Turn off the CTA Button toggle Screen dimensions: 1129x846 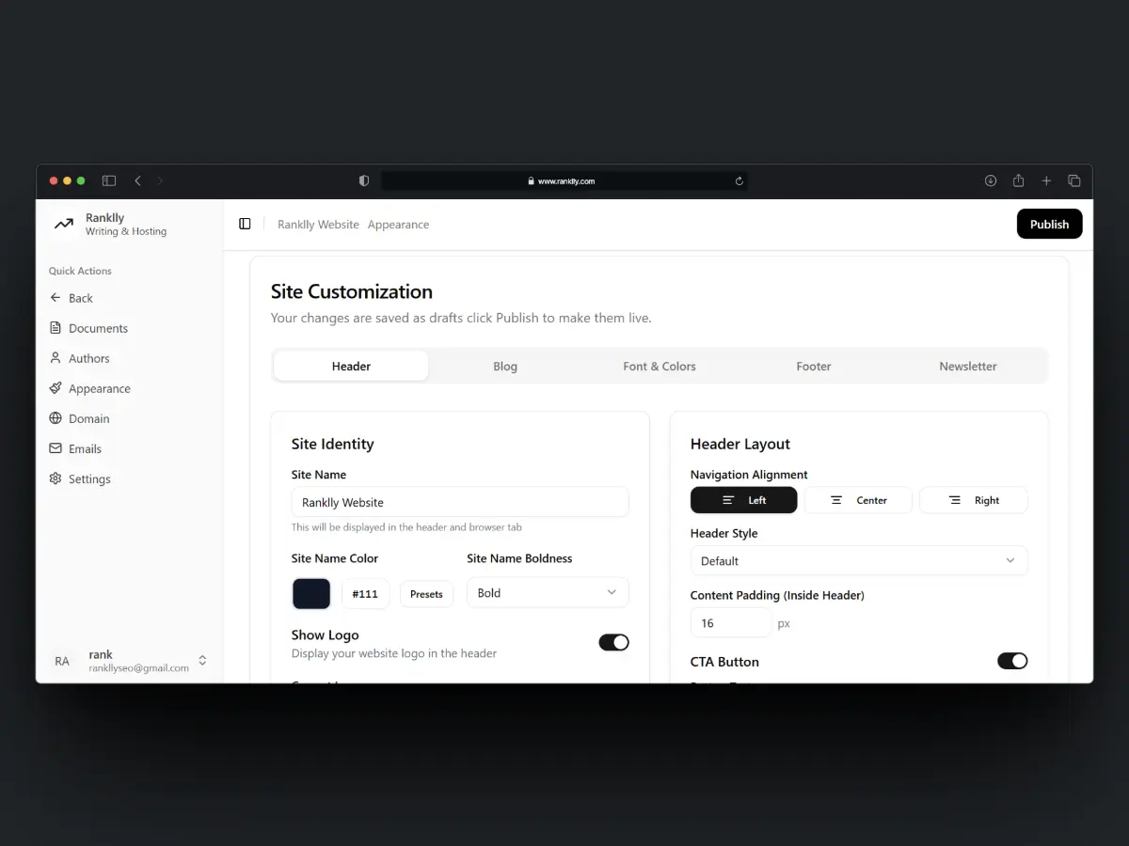tap(1012, 661)
